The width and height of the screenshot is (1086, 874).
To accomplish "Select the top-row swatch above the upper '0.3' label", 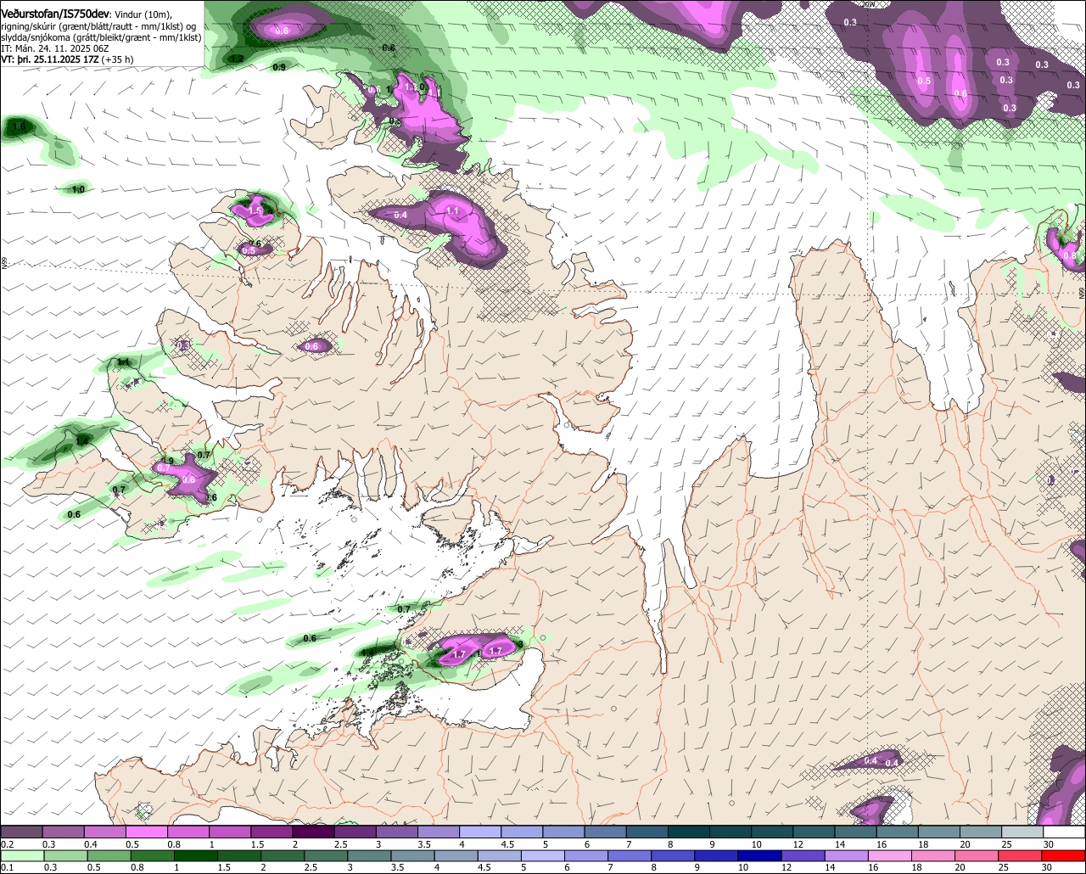I will (63, 832).
